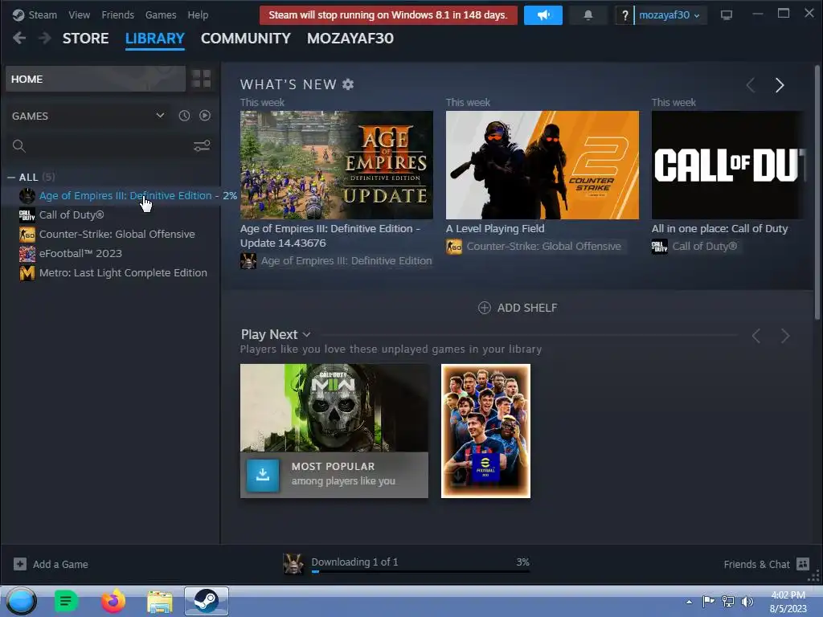823x617 pixels.
Task: Click the Metro M icon in list
Action: tap(27, 273)
